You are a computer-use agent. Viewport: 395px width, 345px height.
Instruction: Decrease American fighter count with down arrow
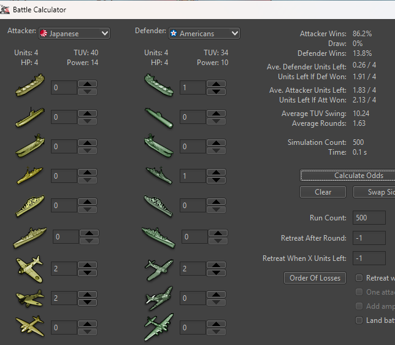pyautogui.click(x=216, y=273)
